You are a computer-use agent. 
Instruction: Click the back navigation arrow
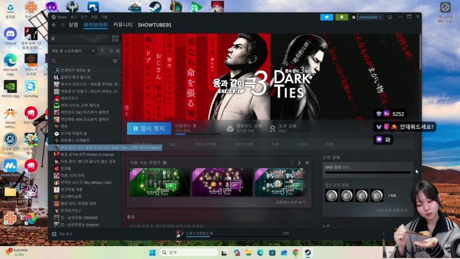click(54, 25)
